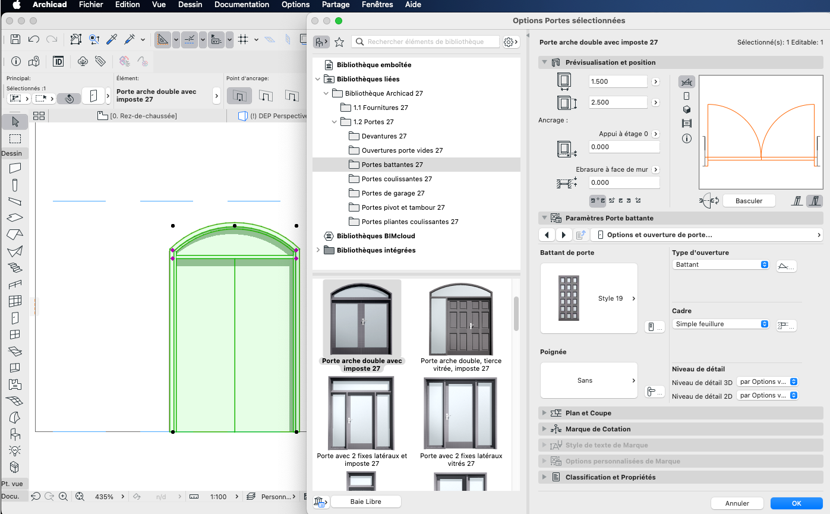Collapse the 1.2 Portes 27 folder

tap(334, 122)
